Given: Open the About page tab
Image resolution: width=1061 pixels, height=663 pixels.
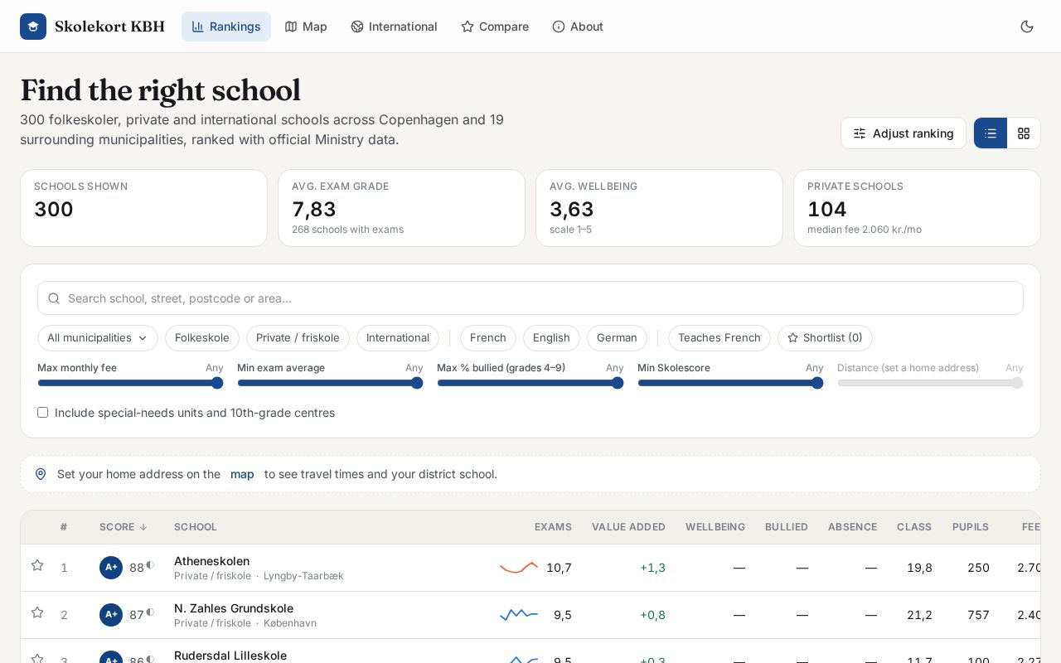Looking at the screenshot, I should point(578,27).
